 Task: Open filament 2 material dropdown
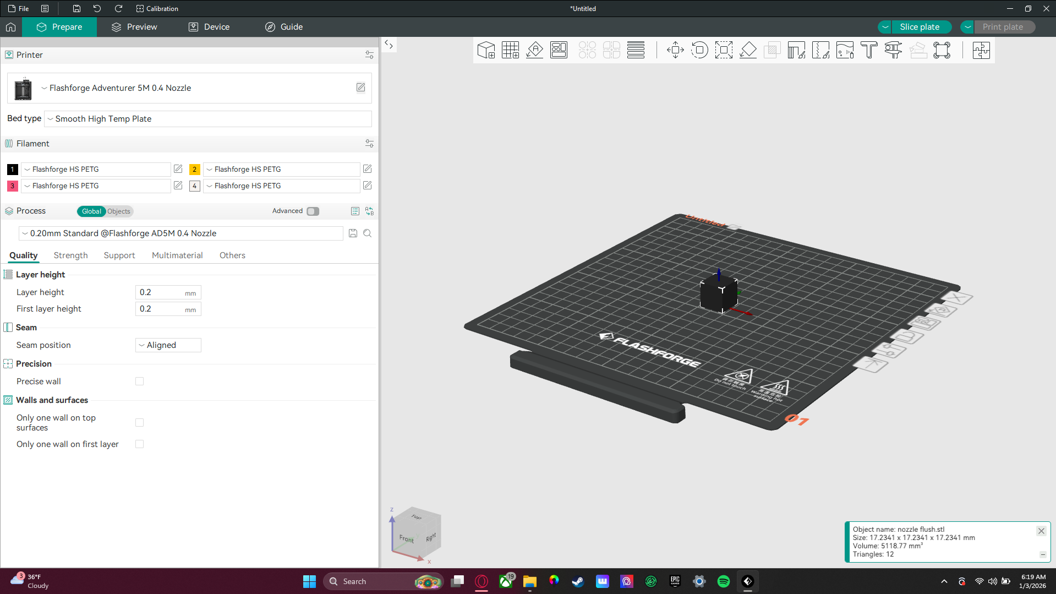click(x=281, y=170)
